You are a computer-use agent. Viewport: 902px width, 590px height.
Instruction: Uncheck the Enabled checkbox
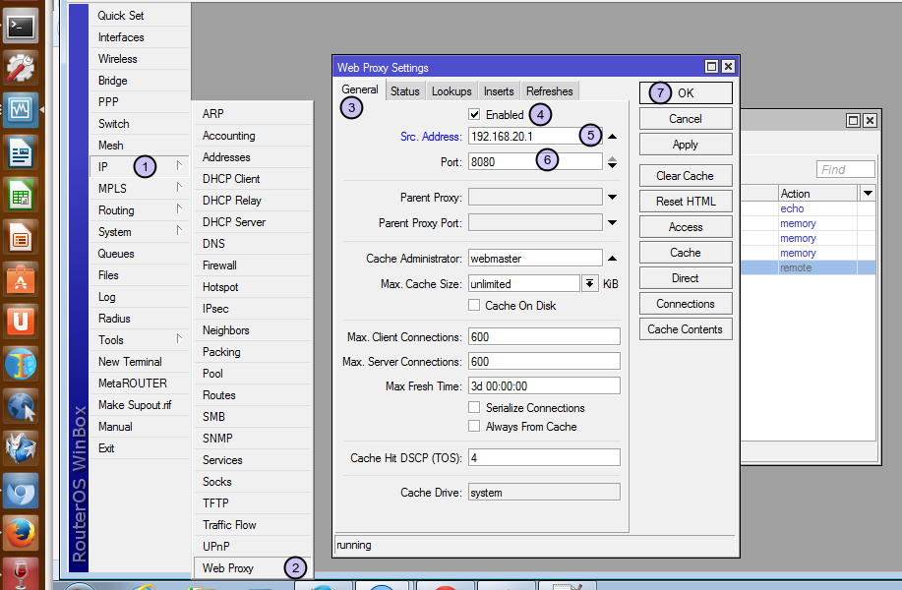click(x=475, y=115)
